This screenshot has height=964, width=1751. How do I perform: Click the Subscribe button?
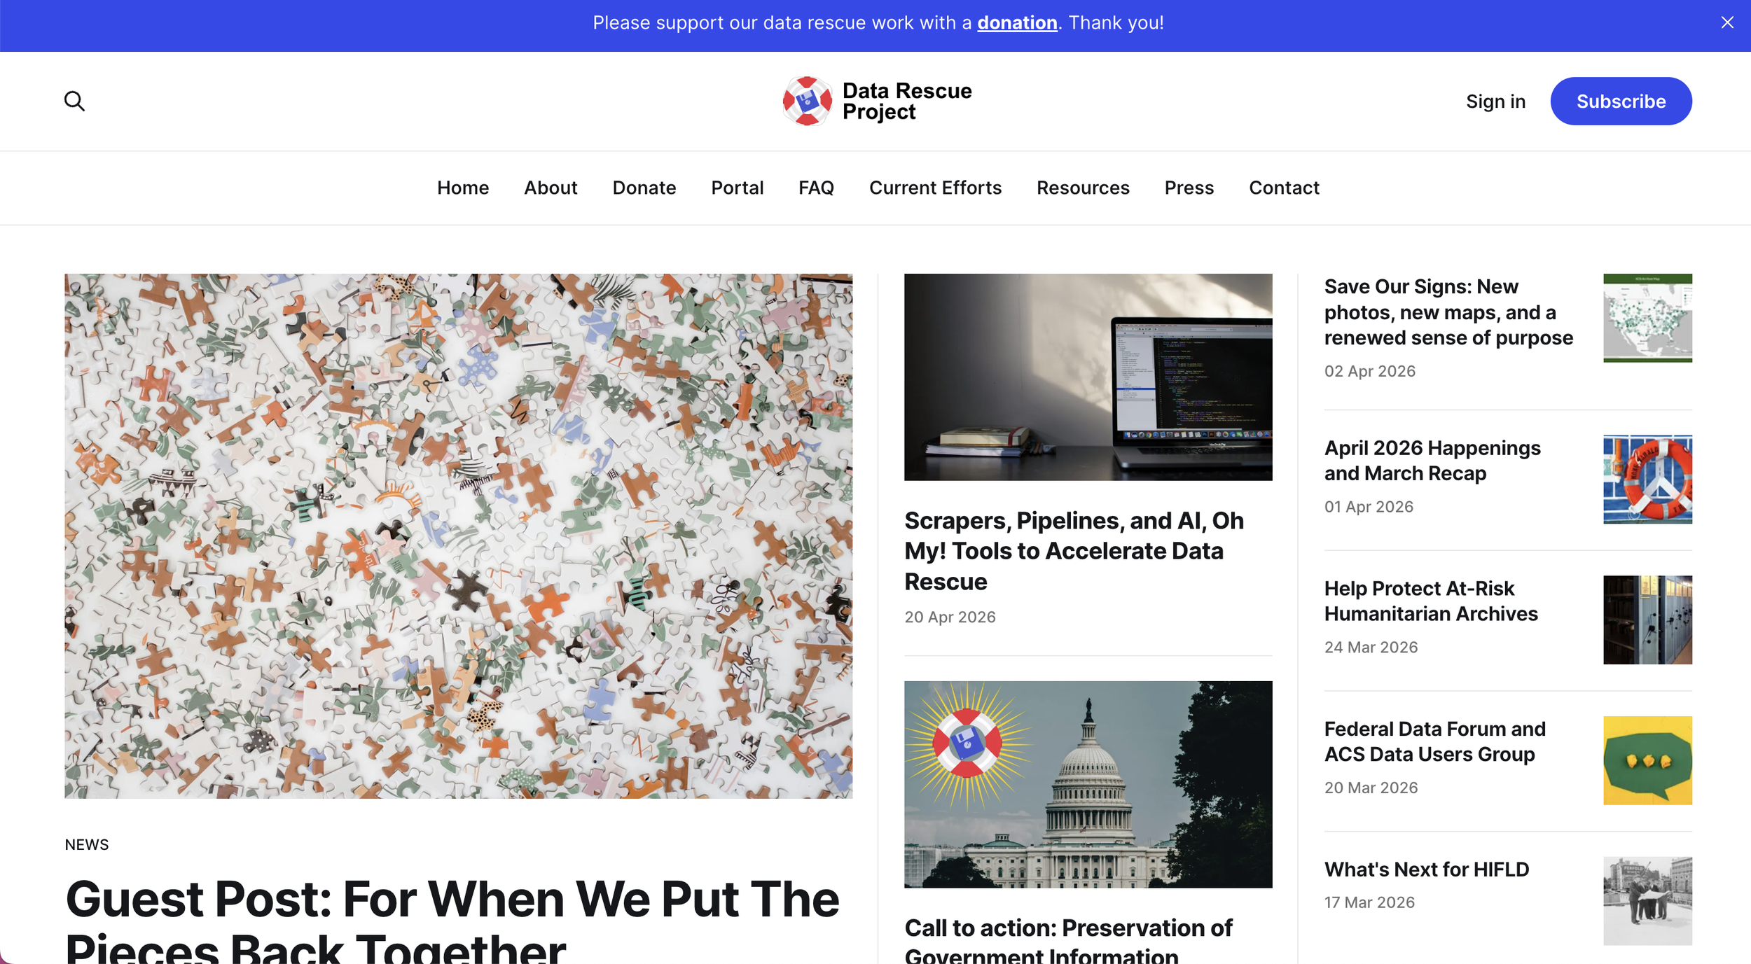tap(1621, 102)
